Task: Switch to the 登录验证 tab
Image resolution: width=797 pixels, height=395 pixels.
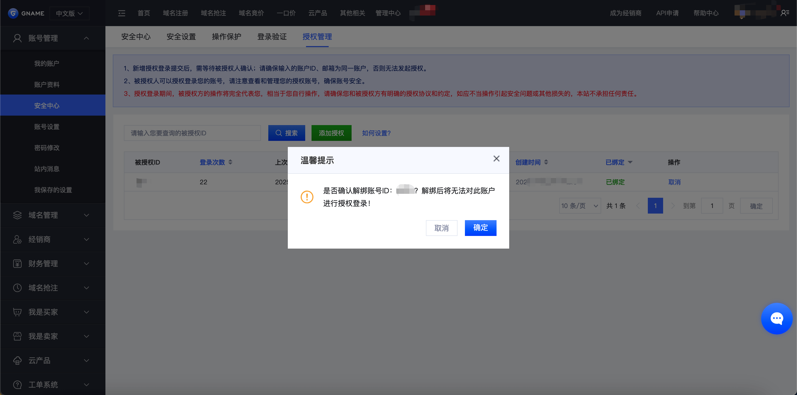Action: pos(272,37)
